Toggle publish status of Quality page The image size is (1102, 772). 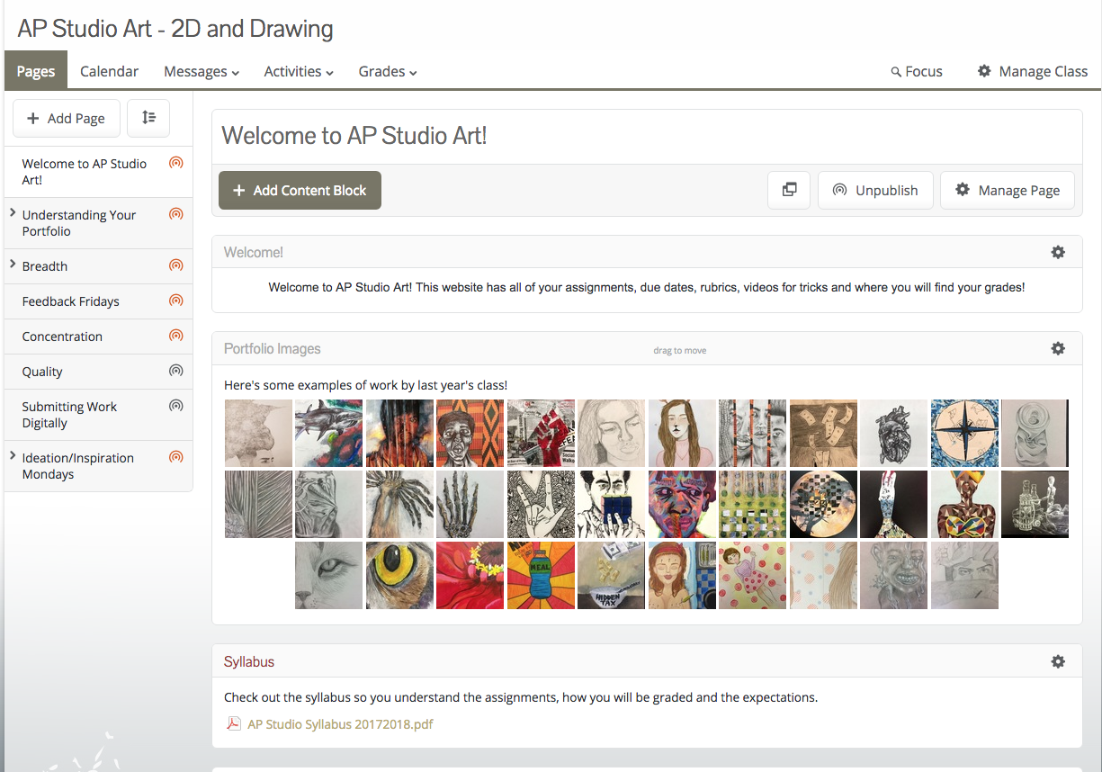tap(176, 371)
